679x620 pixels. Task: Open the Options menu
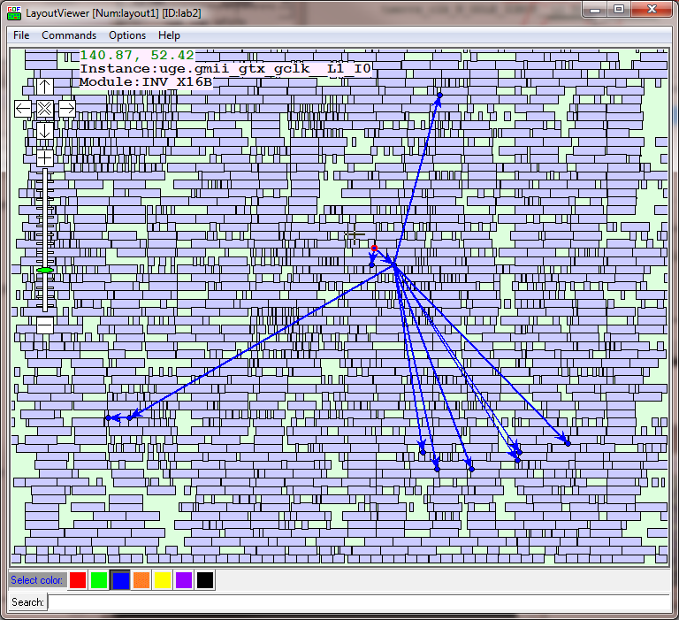tap(127, 35)
